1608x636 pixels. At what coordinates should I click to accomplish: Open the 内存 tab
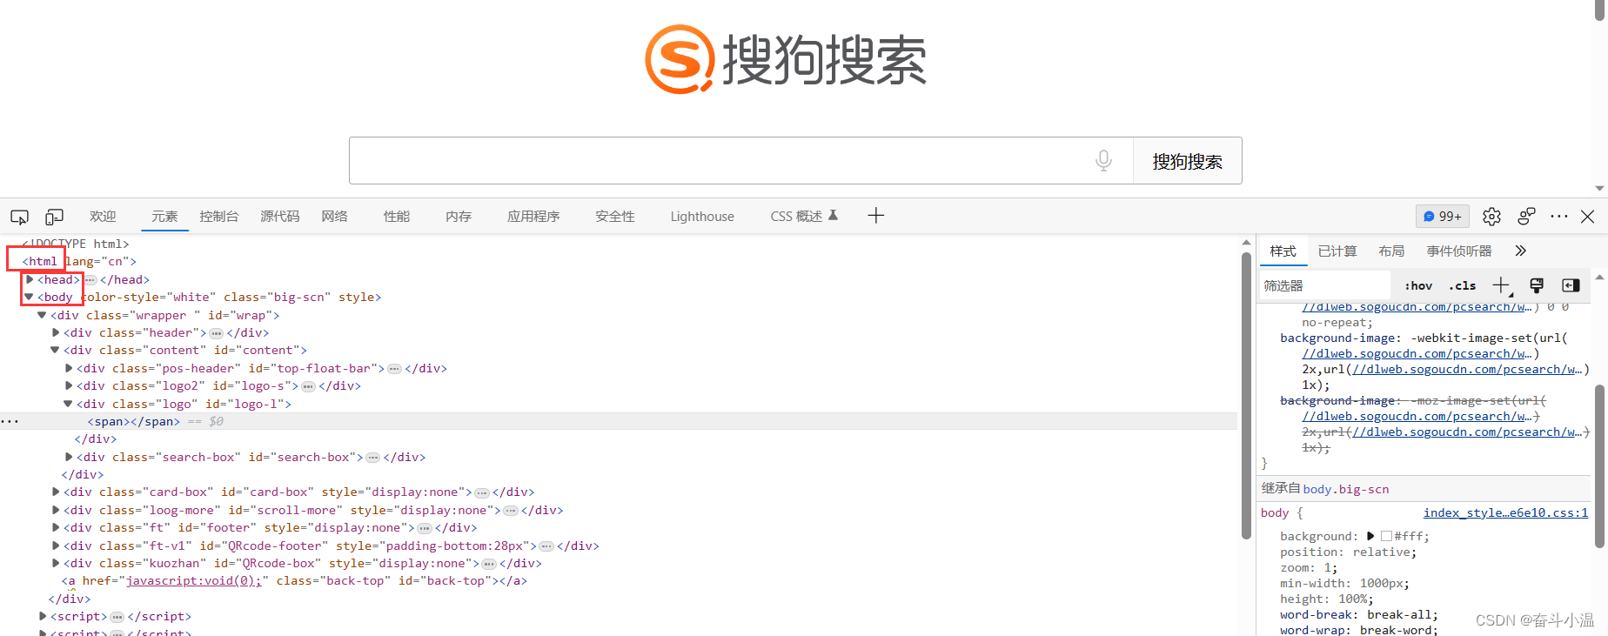coord(459,217)
